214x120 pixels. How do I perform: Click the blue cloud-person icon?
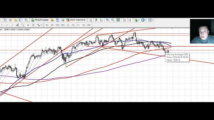tap(58, 20)
